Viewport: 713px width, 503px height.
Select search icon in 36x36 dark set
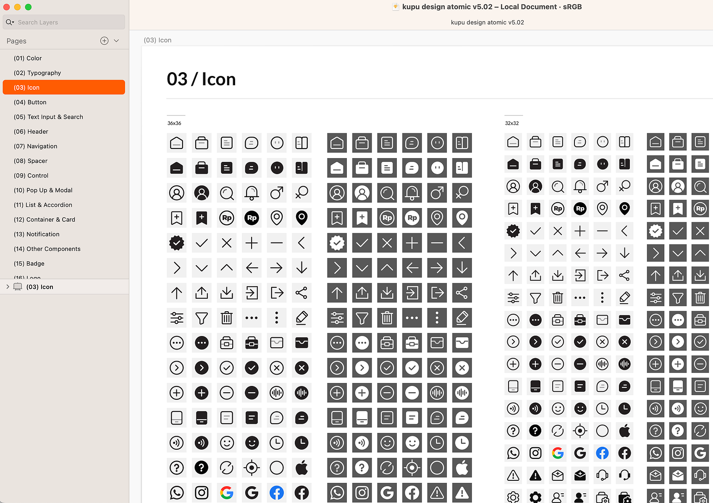pos(387,193)
